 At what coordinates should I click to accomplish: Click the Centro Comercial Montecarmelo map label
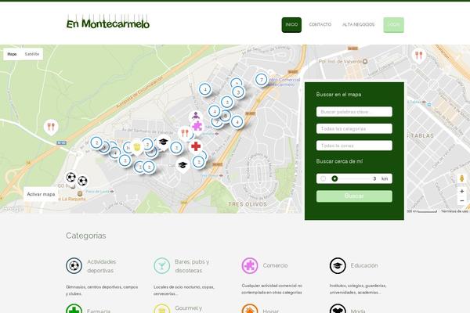[284, 82]
